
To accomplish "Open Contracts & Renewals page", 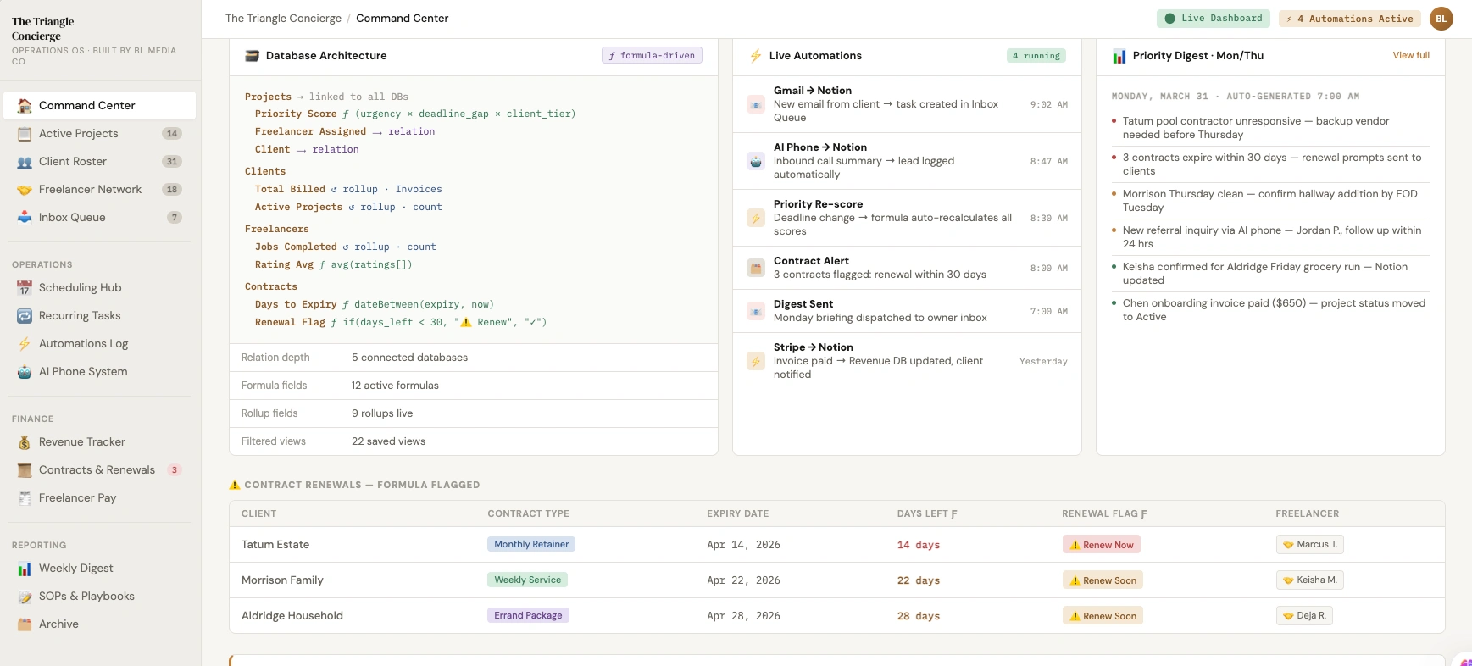I will [97, 470].
